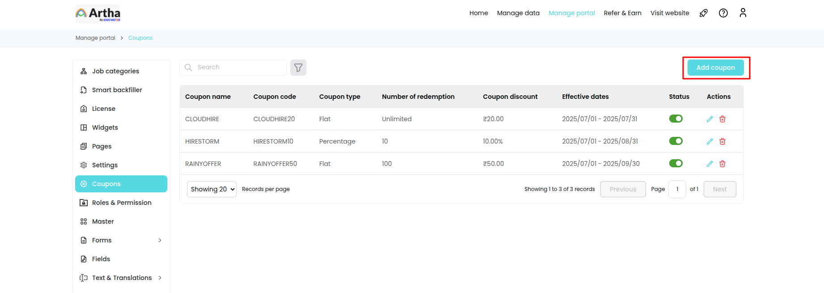Edit the RAINYOFFER coupon with pencil icon
Screen dimensions: 824x293
[709, 164]
